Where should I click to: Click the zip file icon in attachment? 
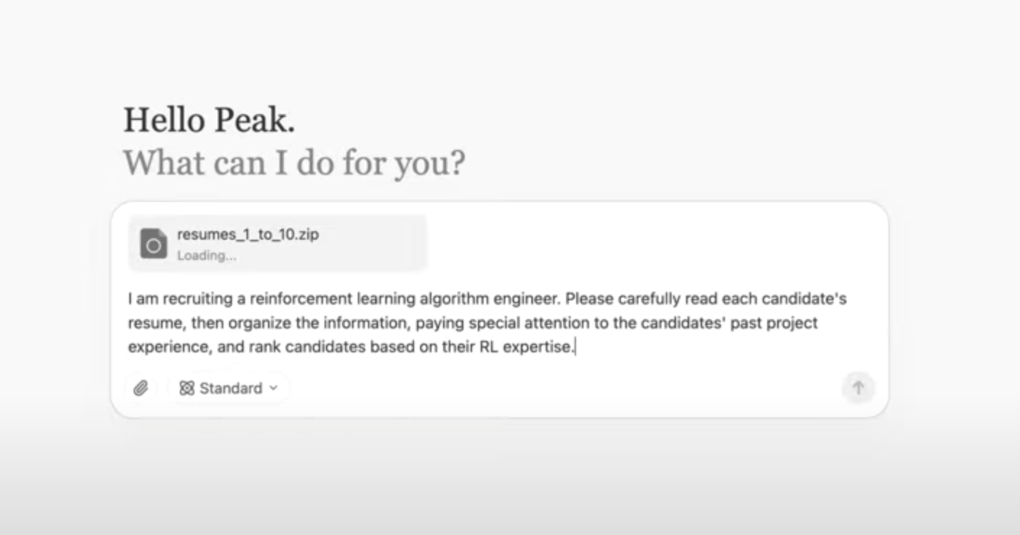click(x=153, y=243)
